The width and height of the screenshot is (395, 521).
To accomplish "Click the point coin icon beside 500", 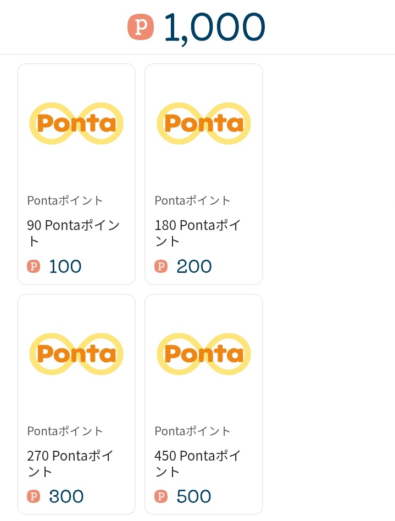I will coord(161,497).
